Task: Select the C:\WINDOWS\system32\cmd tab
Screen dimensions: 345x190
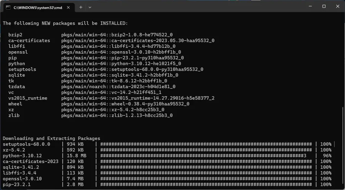Action: click(x=36, y=7)
